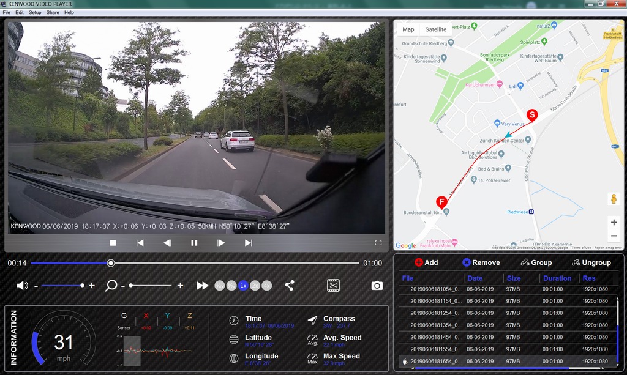Open the video clip cutting tool
The image size is (627, 375).
click(x=333, y=286)
